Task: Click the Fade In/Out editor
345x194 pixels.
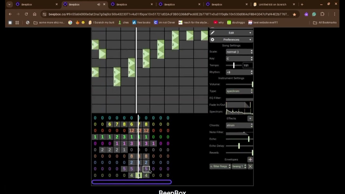Action: (x=239, y=105)
